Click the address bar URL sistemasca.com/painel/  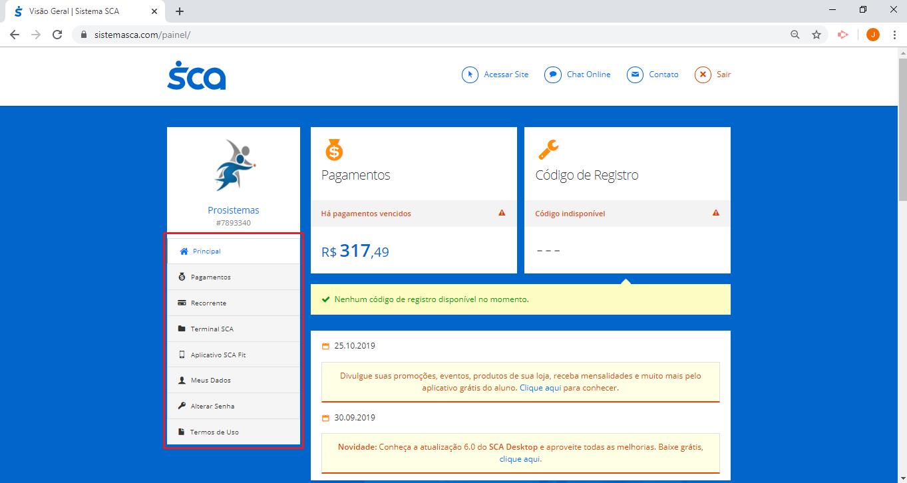point(141,35)
